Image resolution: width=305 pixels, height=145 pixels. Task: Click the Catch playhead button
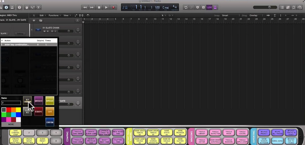pos(88,15)
